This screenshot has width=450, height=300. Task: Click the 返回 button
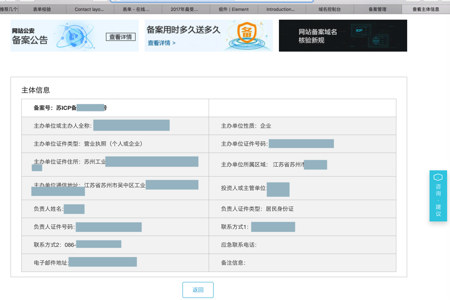[198, 290]
